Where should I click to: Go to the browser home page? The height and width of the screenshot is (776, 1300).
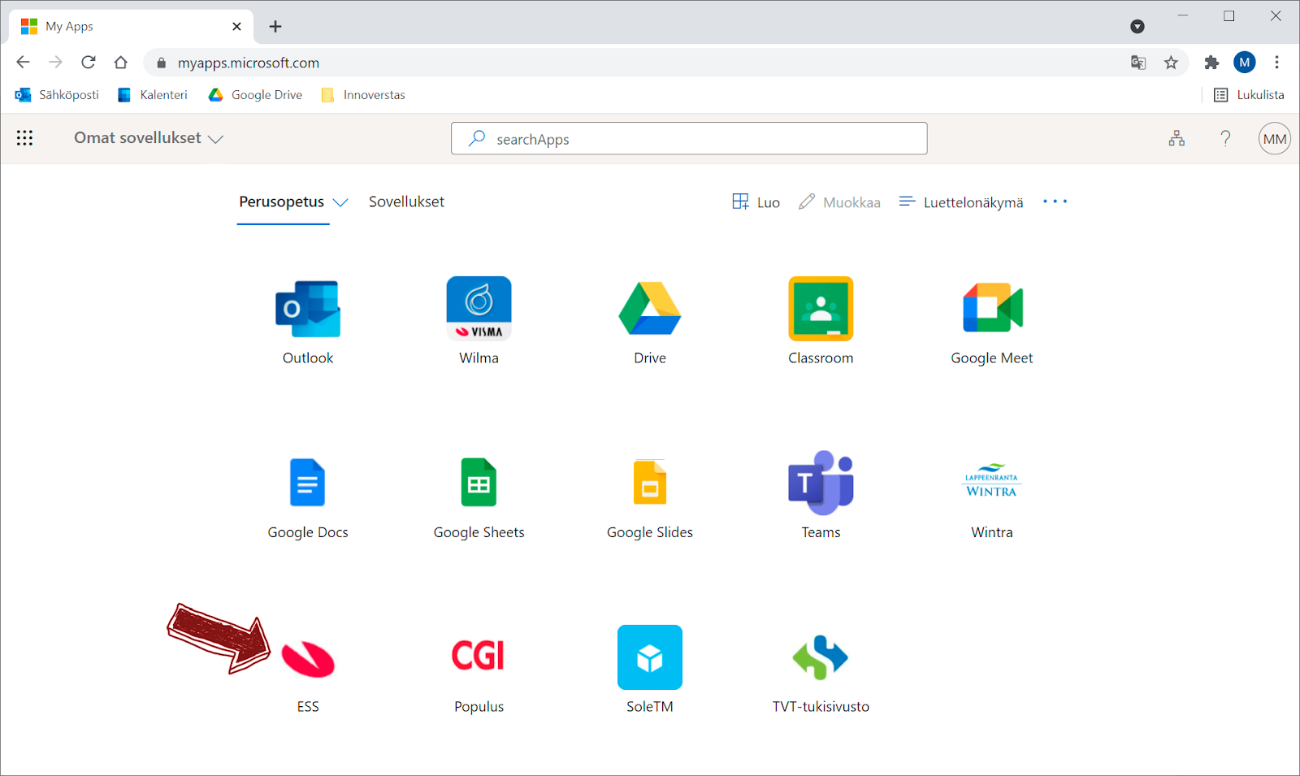pyautogui.click(x=121, y=63)
